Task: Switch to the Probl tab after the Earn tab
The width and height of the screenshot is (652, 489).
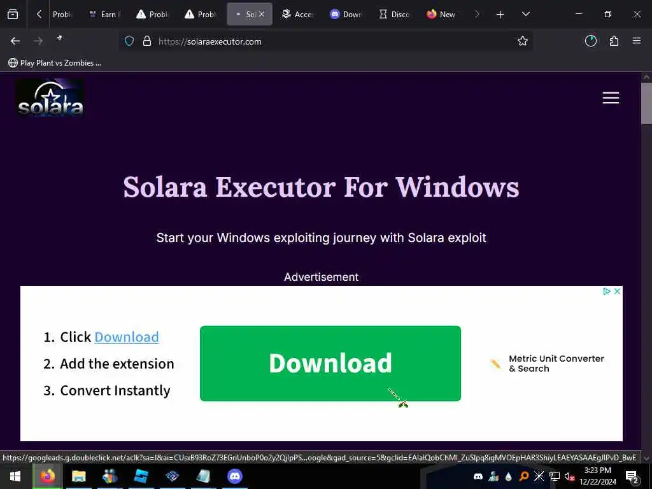Action: 152,15
